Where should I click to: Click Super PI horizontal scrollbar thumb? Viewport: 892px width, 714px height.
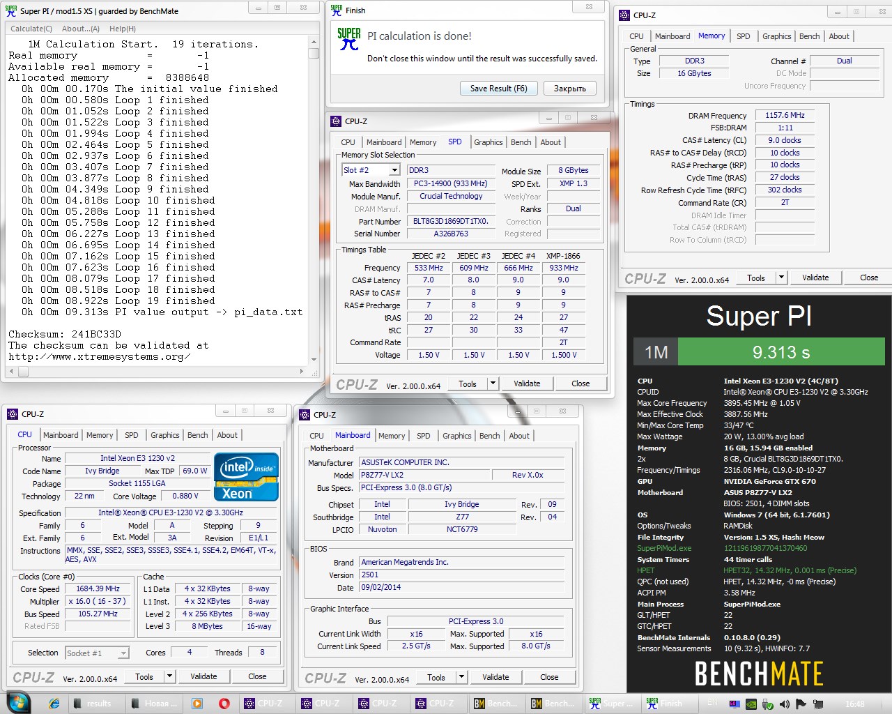tap(24, 372)
